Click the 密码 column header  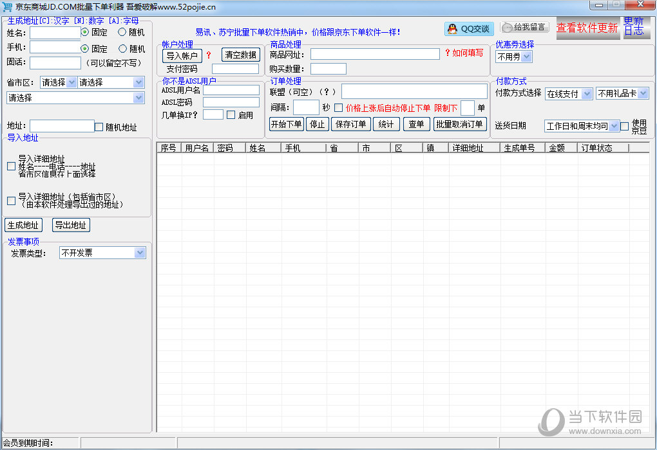(x=229, y=148)
